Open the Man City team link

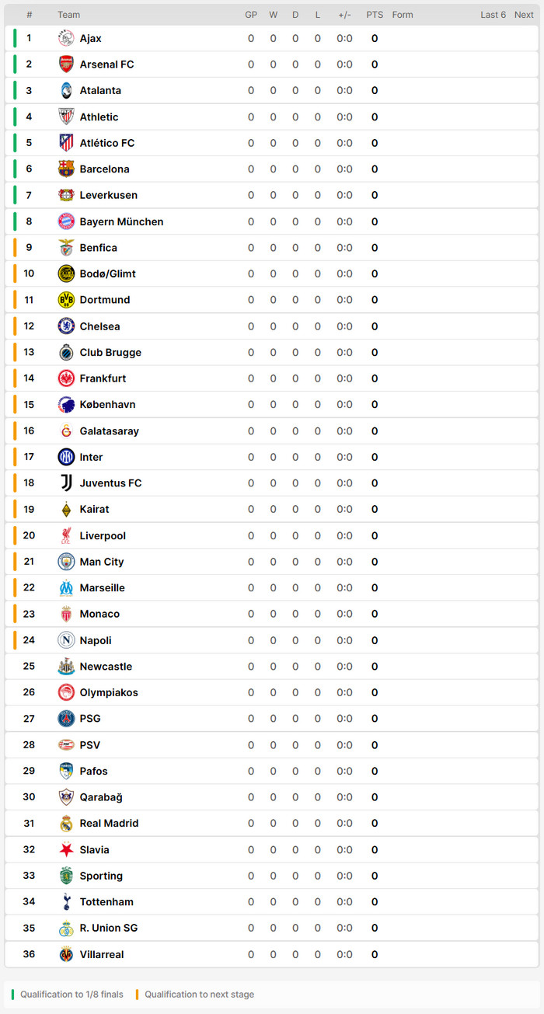(102, 562)
